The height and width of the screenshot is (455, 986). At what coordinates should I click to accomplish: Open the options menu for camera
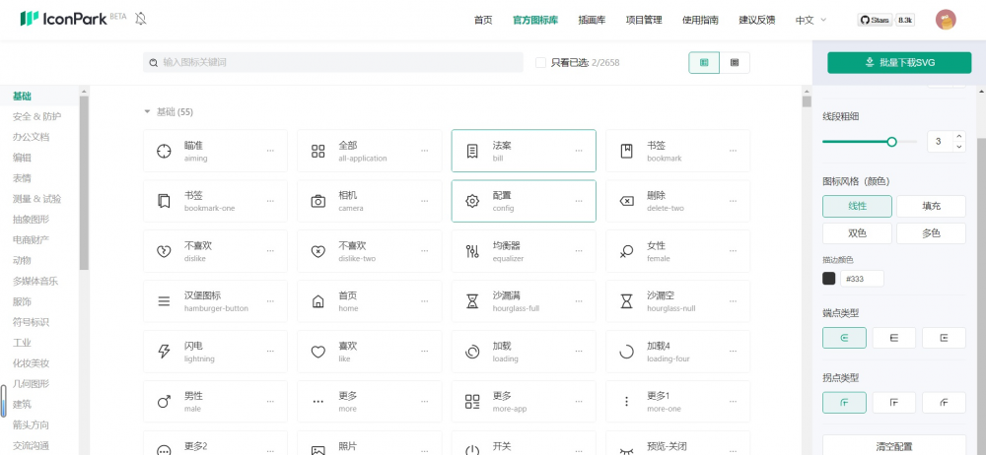click(x=424, y=201)
